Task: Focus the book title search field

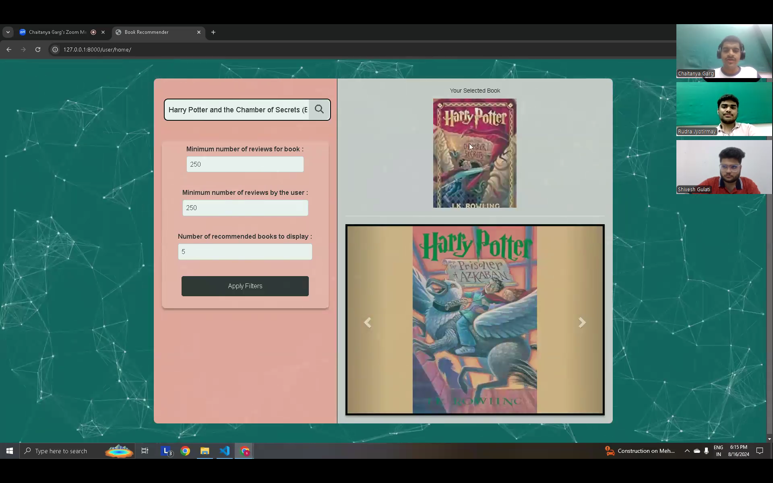Action: pos(238,110)
